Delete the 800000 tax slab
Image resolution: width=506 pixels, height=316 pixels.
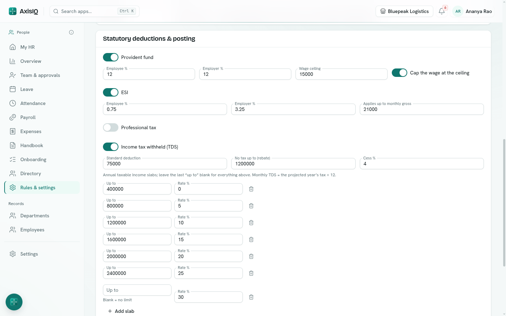point(251,206)
